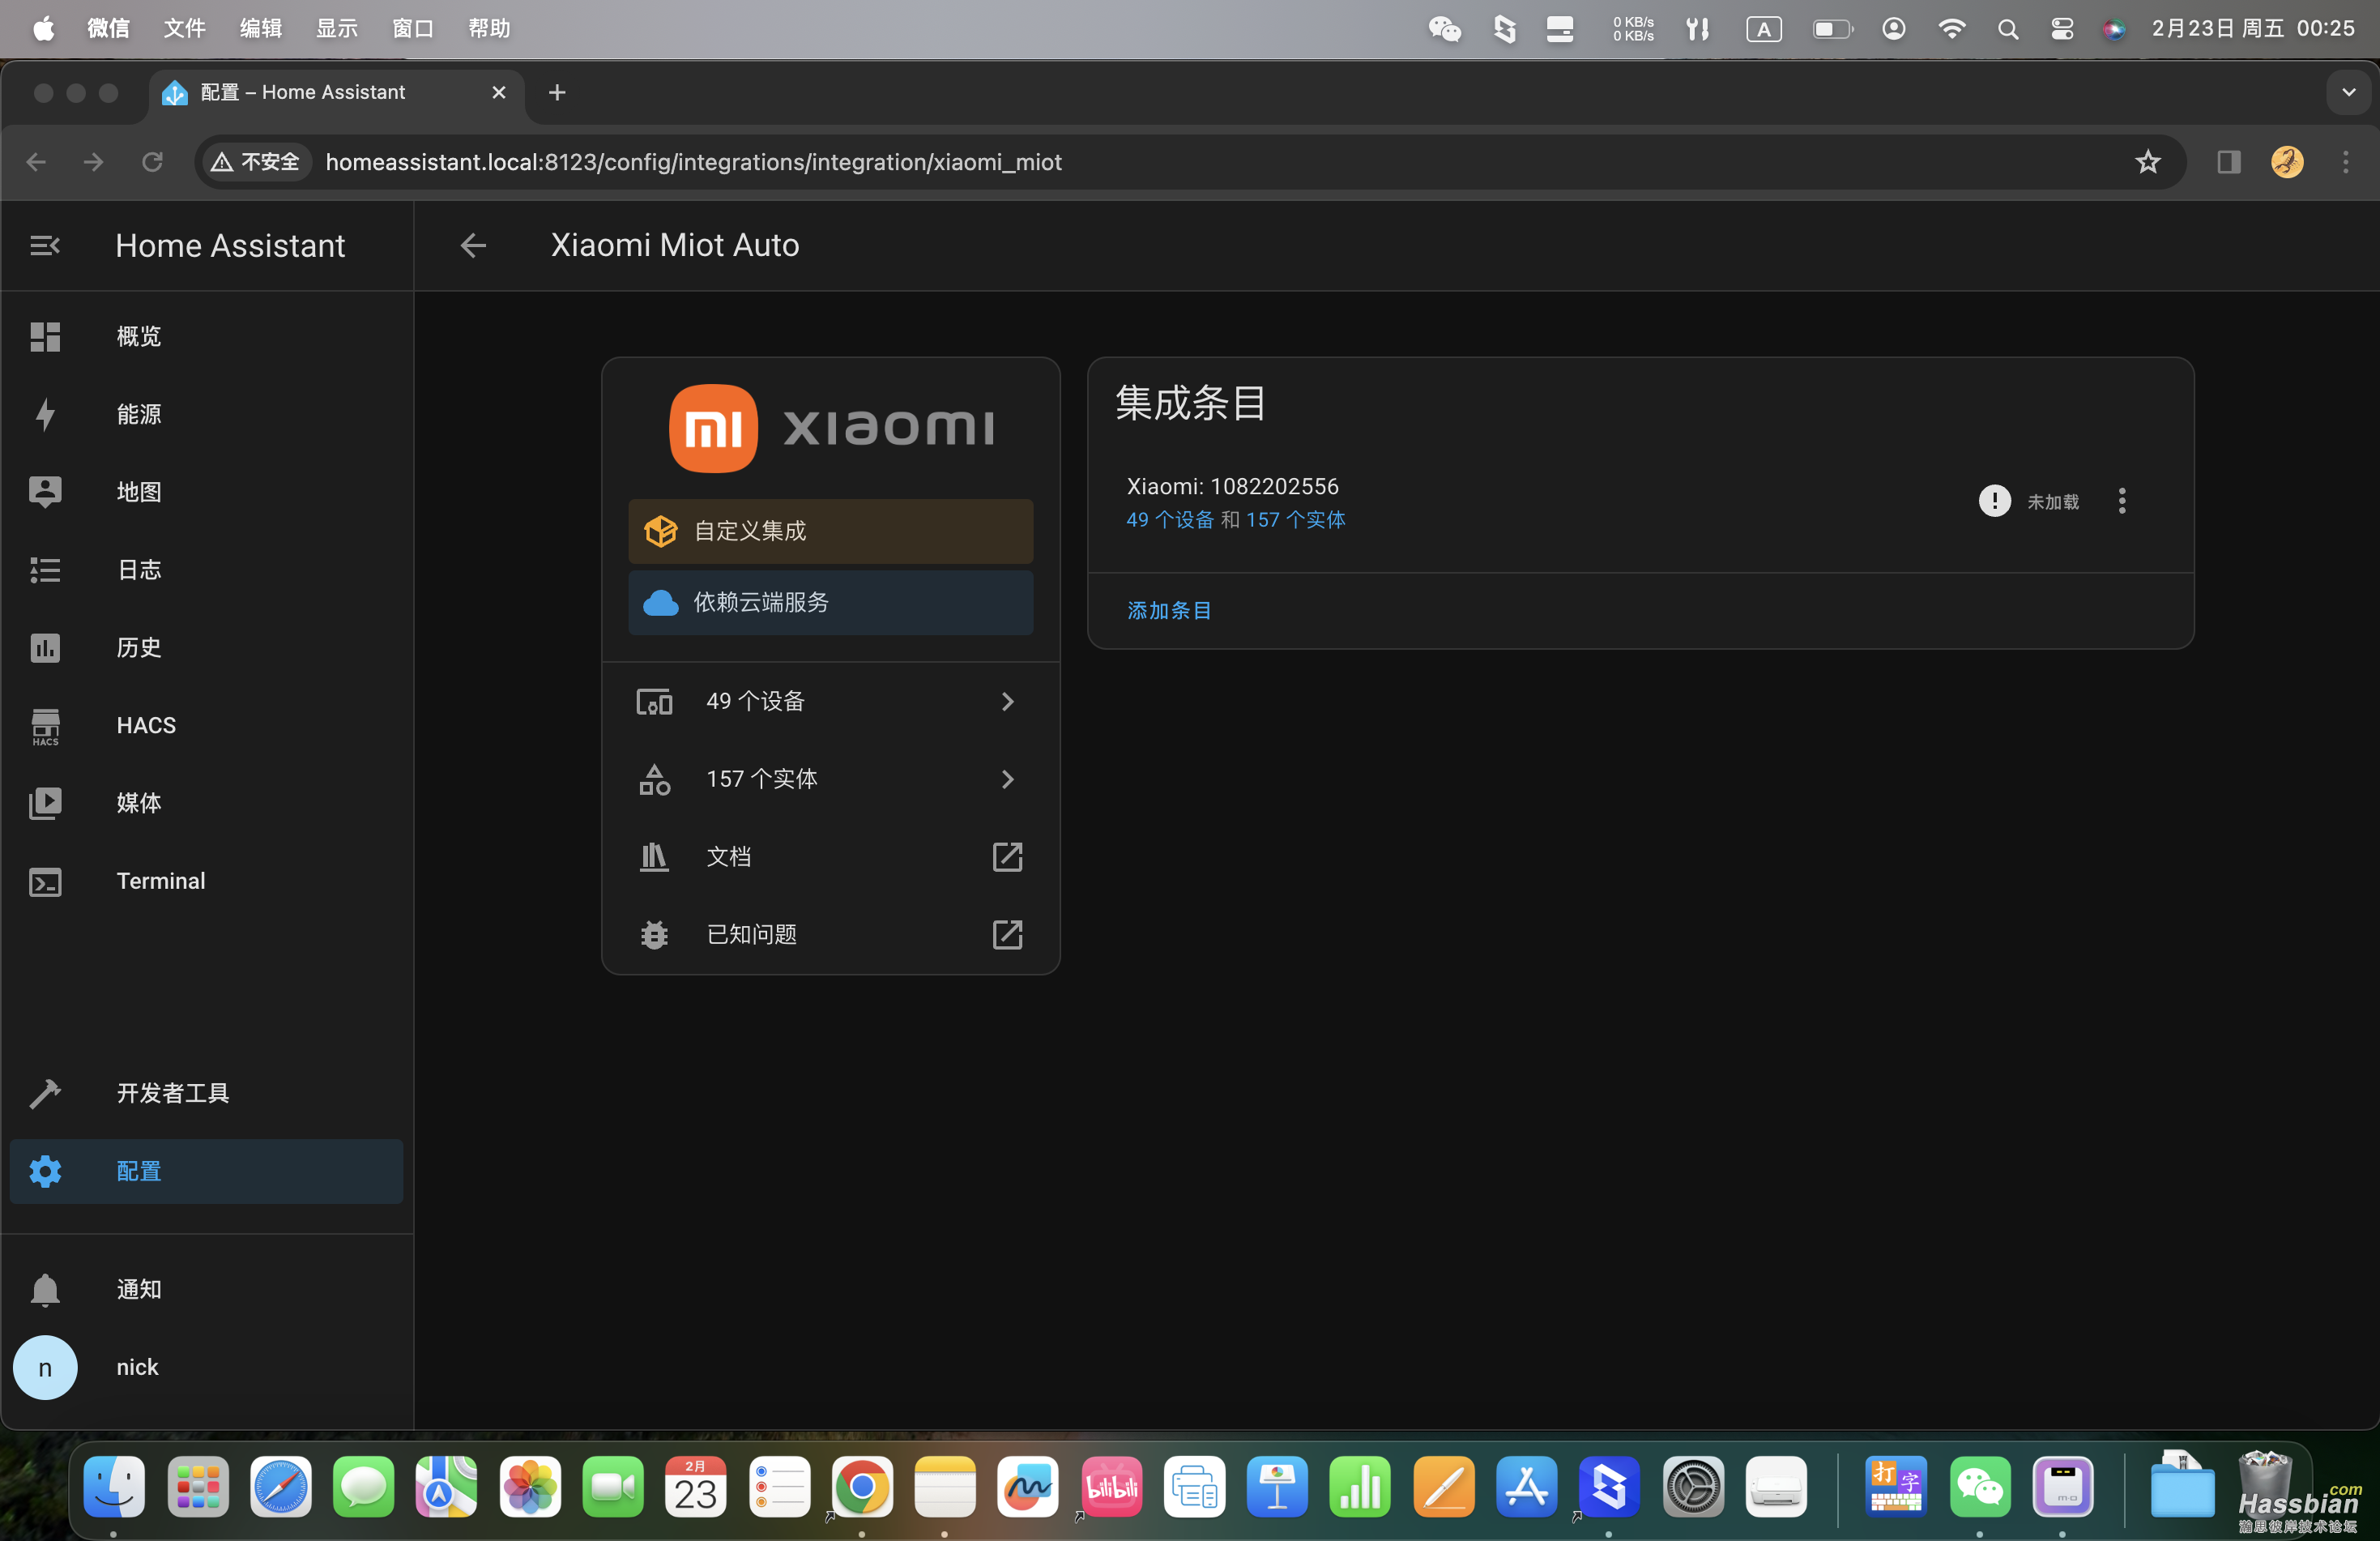Open the 媒体 media browser
This screenshot has width=2380, height=1541.
coord(206,803)
